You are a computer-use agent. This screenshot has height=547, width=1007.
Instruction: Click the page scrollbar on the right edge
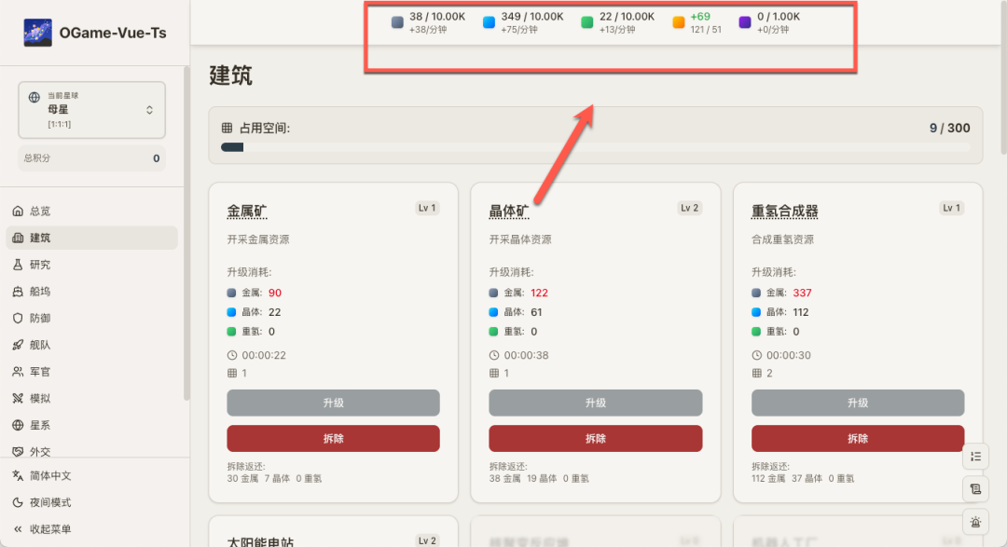coord(1004,77)
